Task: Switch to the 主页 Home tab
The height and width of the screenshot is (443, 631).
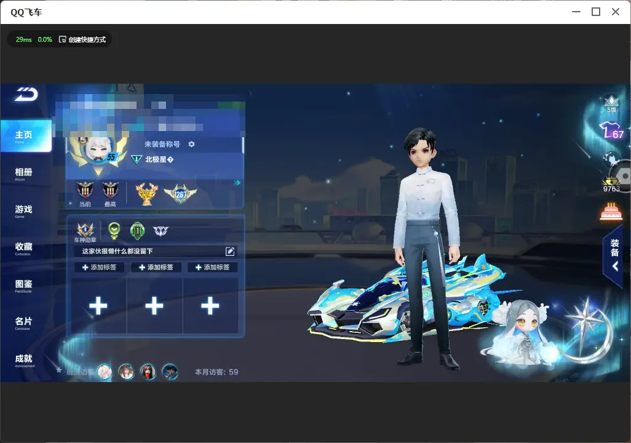Action: pyautogui.click(x=26, y=136)
